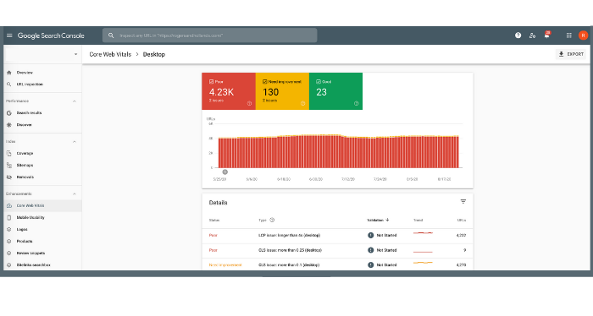Click the green 23 Good card
This screenshot has height=316, width=593.
[335, 91]
